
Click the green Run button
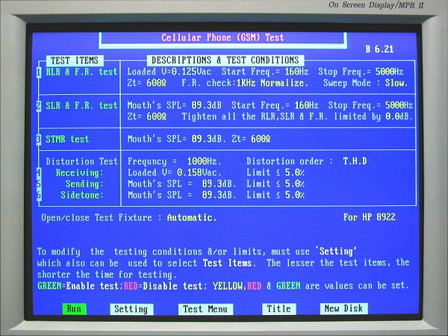75,308
